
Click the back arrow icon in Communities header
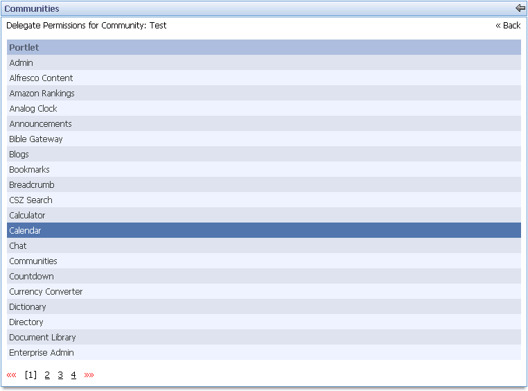coord(520,8)
